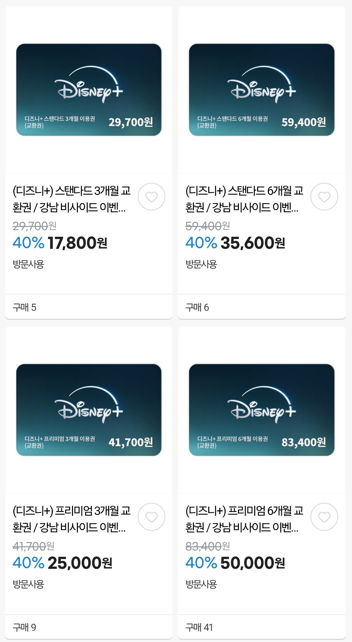Select the 35,600원 discounted price
This screenshot has width=352, height=642.
tap(253, 243)
